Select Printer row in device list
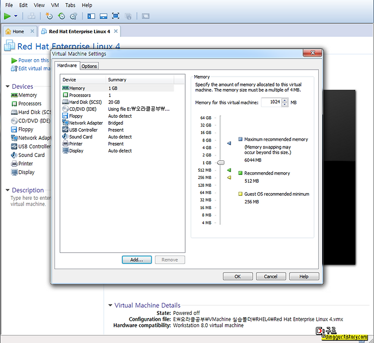This screenshot has height=343, width=374. (x=118, y=144)
